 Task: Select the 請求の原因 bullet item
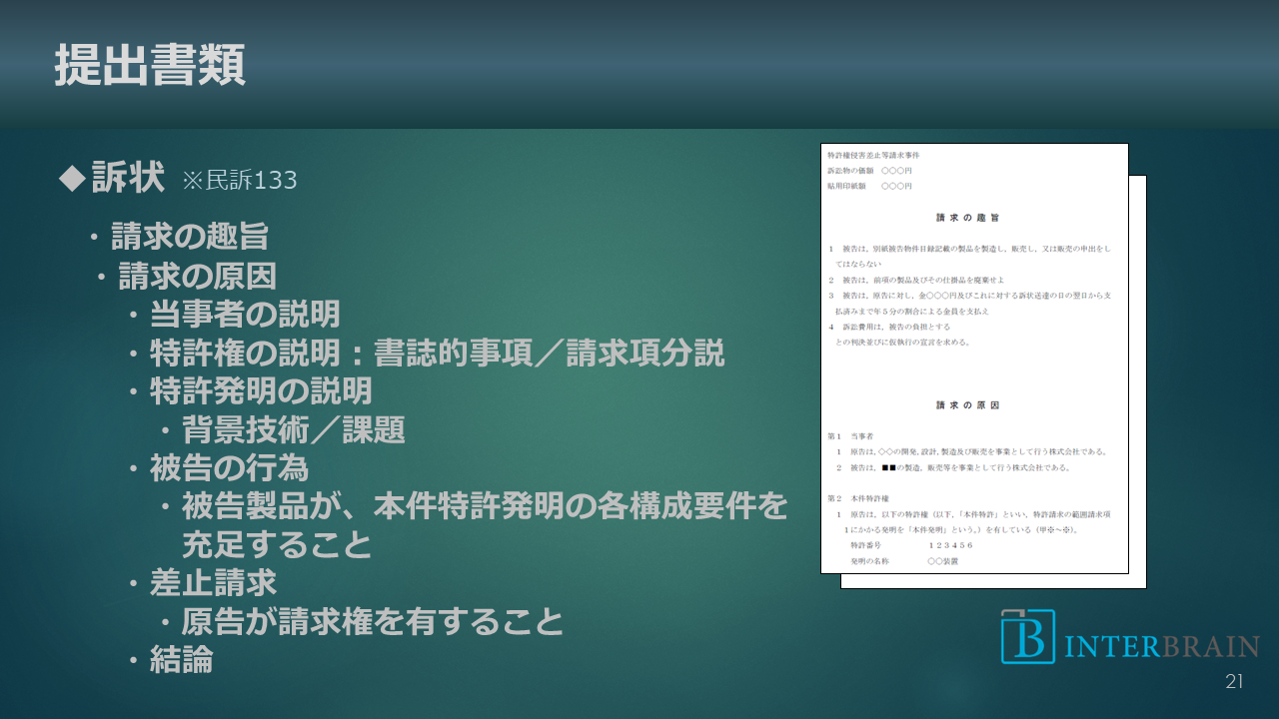pyautogui.click(x=197, y=276)
